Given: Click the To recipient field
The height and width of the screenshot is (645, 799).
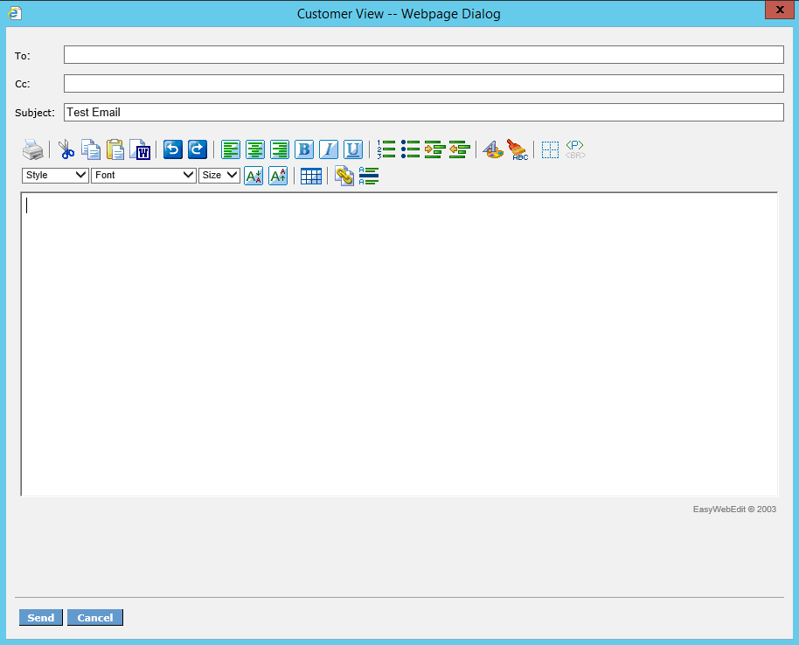Looking at the screenshot, I should (x=424, y=54).
